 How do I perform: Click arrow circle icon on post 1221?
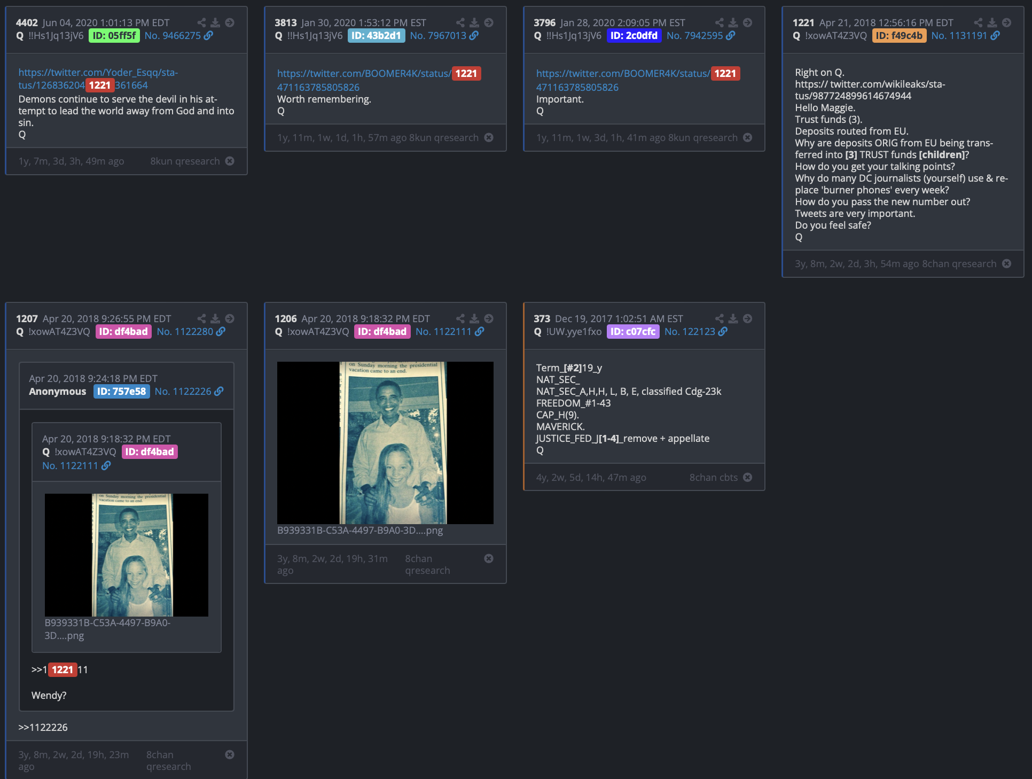point(1006,22)
